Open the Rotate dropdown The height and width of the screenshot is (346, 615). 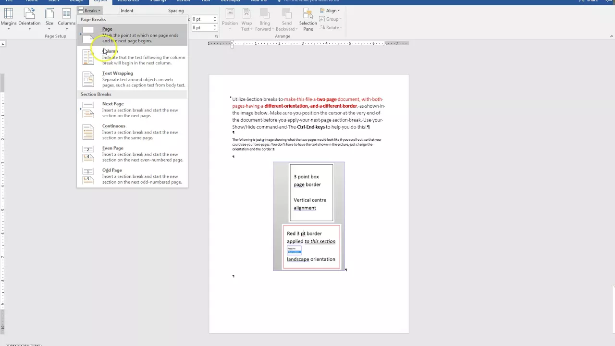click(331, 28)
